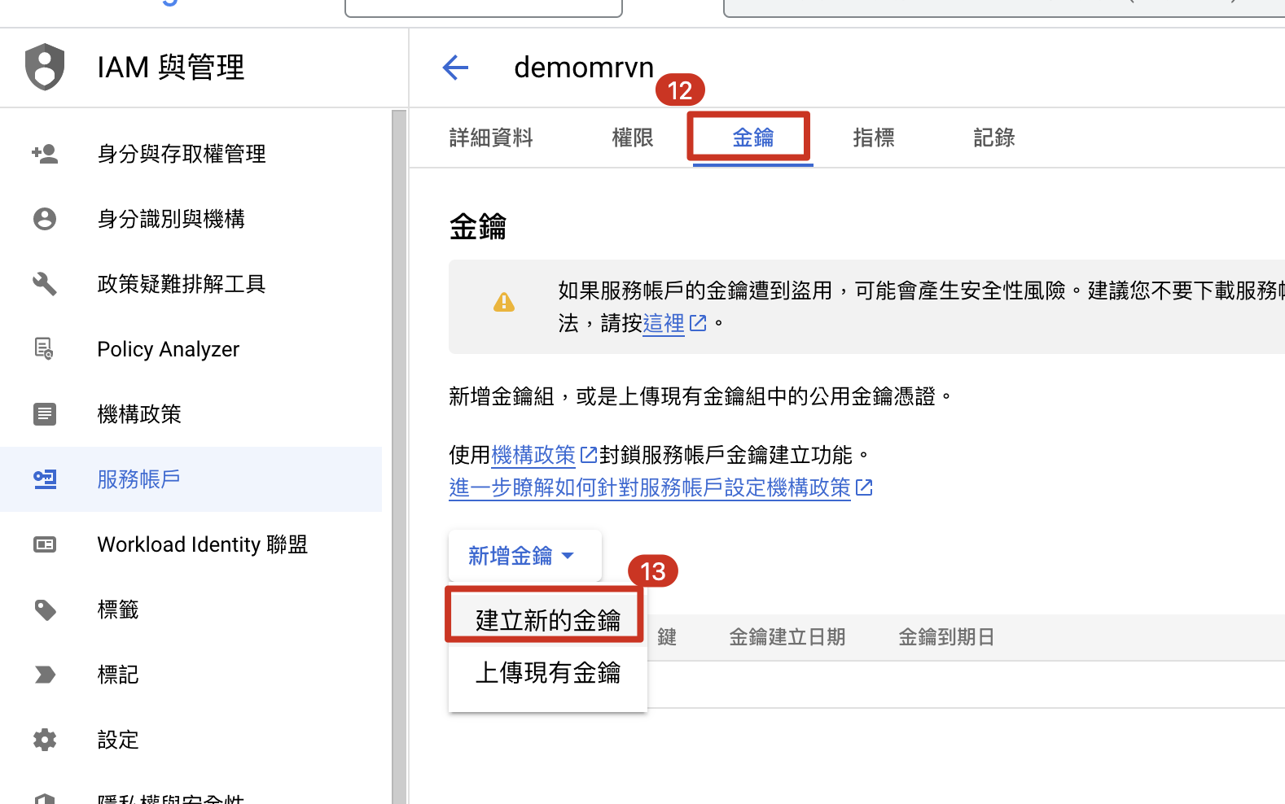Viewport: 1285px width, 804px height.
Task: Switch to the 權限 tab
Action: [633, 138]
